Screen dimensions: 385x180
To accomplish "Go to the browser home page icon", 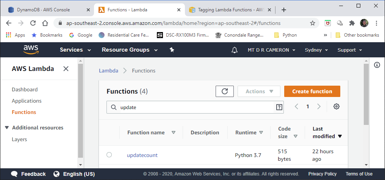I will click(x=45, y=23).
